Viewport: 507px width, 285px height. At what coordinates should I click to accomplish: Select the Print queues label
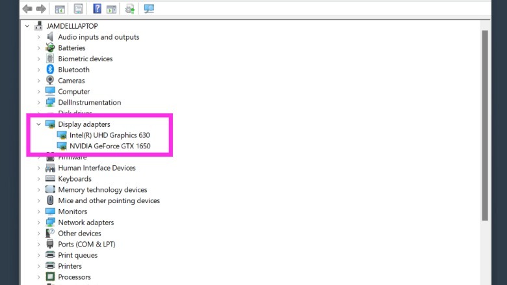point(77,255)
